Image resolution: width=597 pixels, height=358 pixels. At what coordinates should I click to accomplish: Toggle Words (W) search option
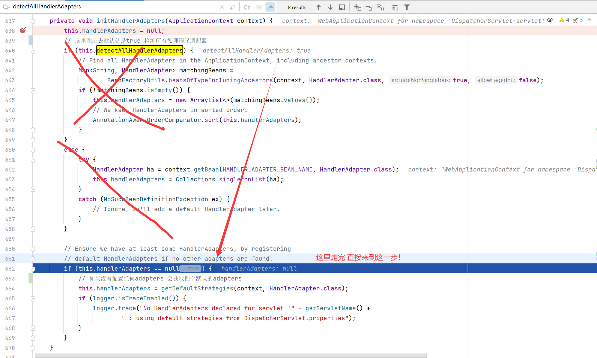click(259, 7)
